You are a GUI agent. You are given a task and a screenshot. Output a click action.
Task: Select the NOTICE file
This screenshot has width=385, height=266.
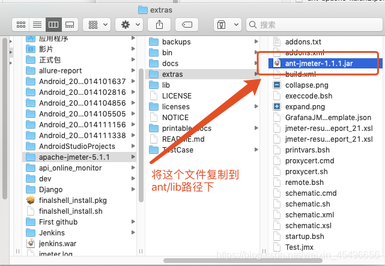click(x=202, y=117)
